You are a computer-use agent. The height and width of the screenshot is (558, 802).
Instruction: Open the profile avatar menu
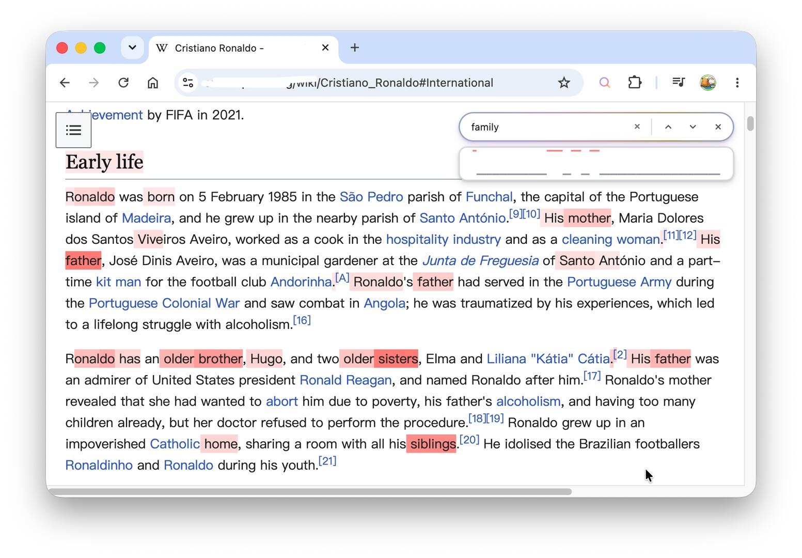click(708, 83)
